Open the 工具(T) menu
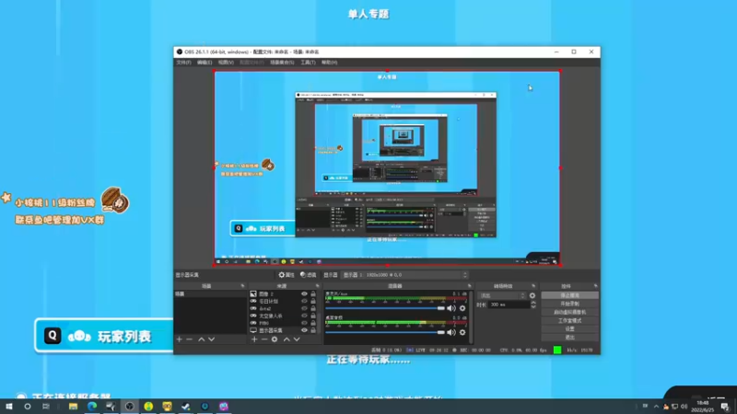Screen dimensions: 737x414 click(308, 62)
